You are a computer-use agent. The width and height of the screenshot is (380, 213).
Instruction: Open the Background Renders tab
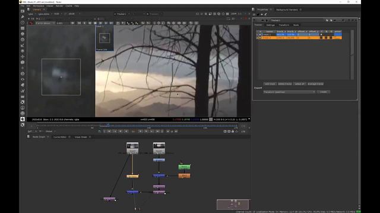(x=287, y=9)
